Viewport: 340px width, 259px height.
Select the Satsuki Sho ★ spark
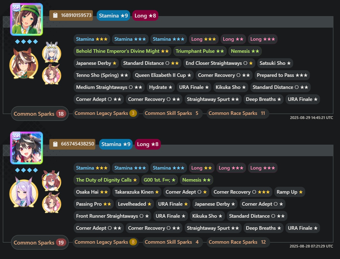275,63
